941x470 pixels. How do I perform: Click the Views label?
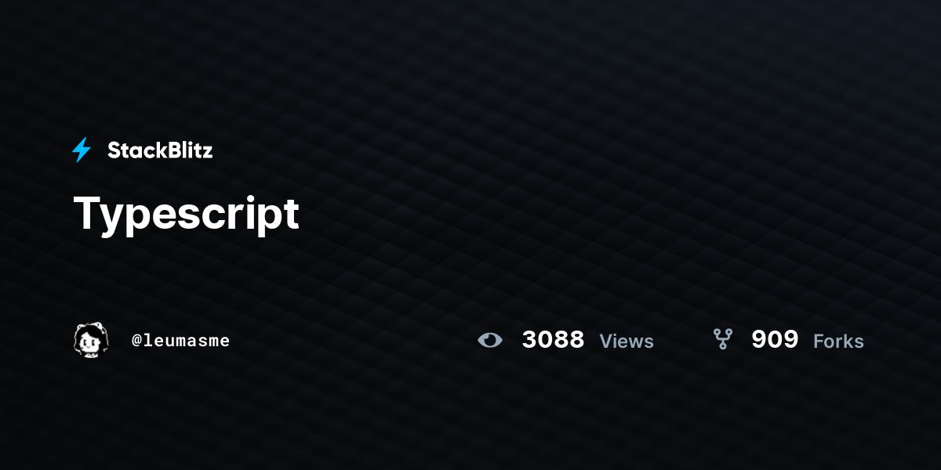pos(627,341)
